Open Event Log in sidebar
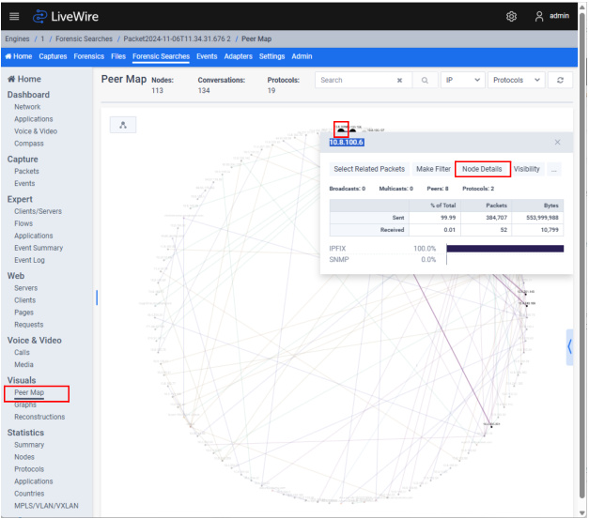Screen dimensions: 589x519 [29, 260]
